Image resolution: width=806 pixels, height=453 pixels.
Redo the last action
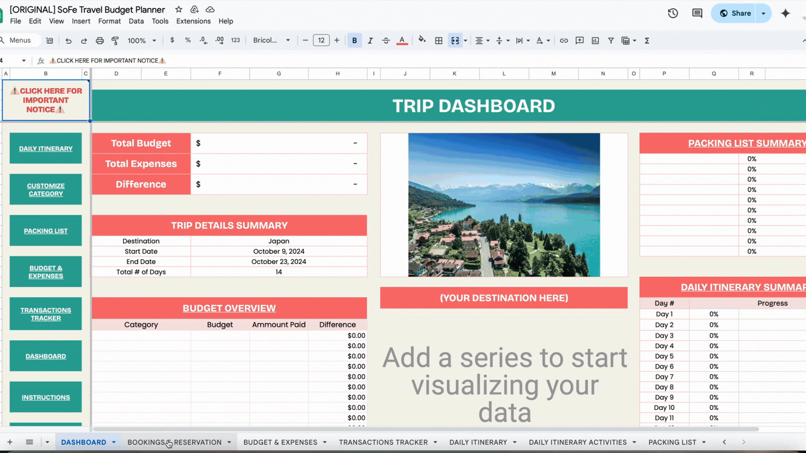pyautogui.click(x=84, y=41)
